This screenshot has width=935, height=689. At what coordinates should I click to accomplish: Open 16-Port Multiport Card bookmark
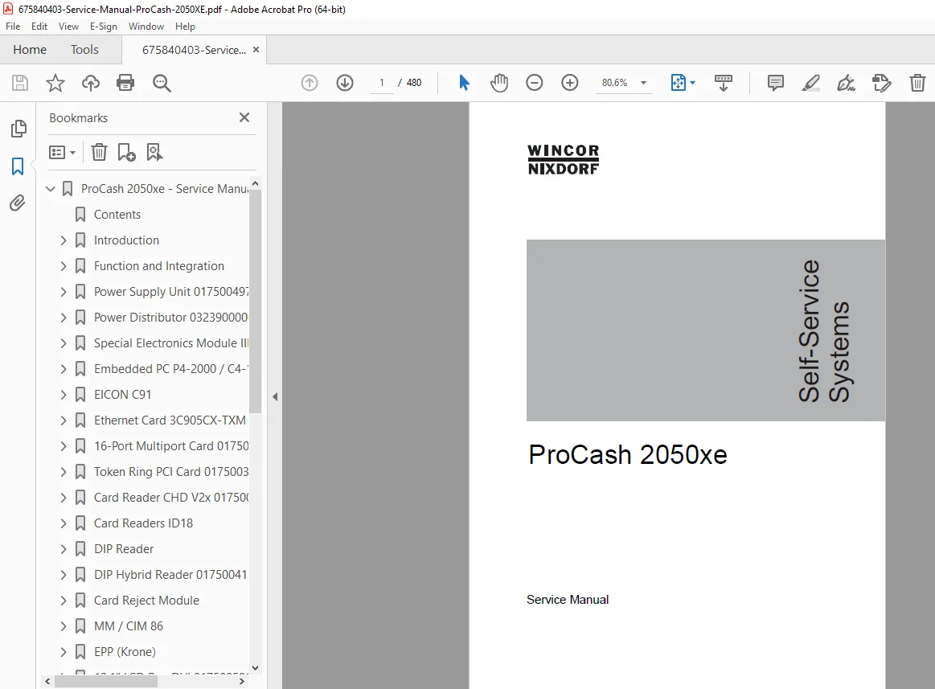click(170, 446)
